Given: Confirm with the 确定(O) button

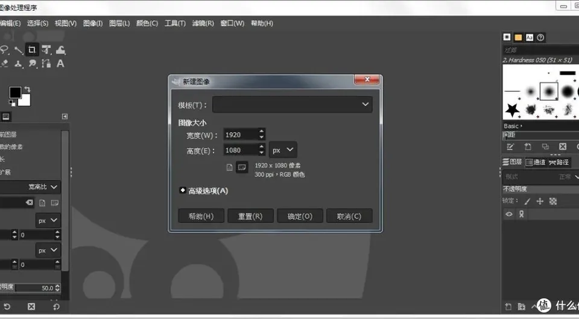Looking at the screenshot, I should click(x=300, y=216).
